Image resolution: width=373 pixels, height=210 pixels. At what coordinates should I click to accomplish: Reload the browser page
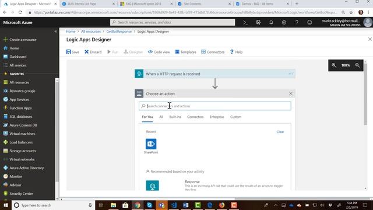(x=20, y=12)
